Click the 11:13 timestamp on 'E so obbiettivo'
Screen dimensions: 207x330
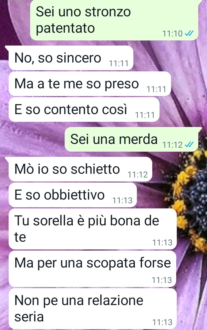coord(122,200)
